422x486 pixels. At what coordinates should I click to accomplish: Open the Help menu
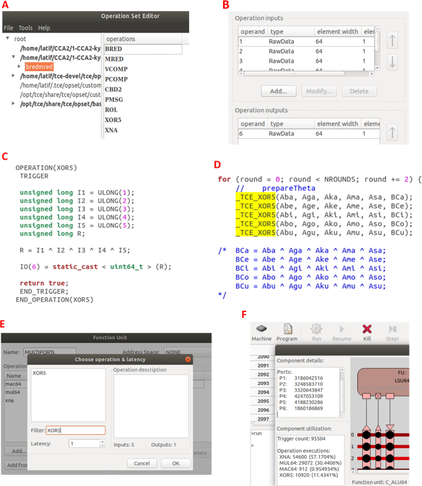(x=44, y=28)
